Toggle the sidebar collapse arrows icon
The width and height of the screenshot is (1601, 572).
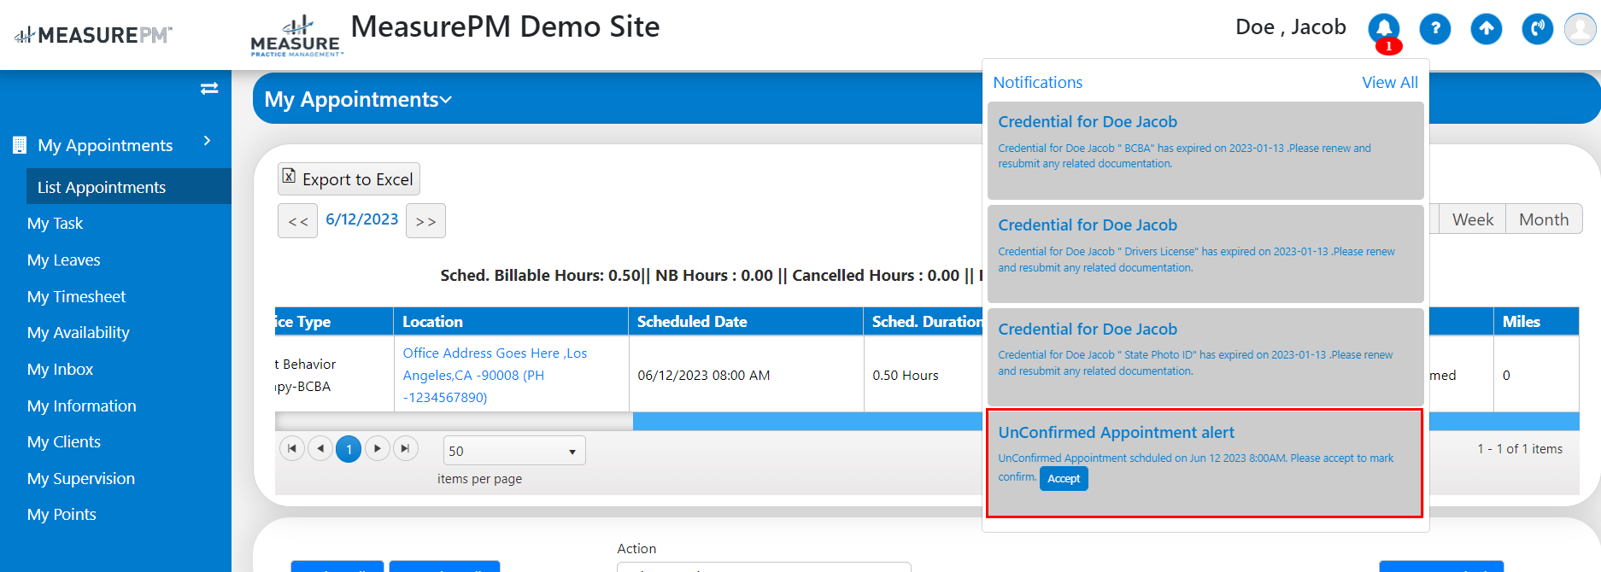(x=209, y=88)
